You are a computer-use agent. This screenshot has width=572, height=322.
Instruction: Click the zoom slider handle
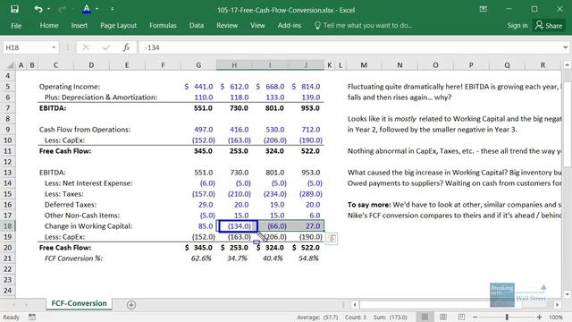click(507, 317)
